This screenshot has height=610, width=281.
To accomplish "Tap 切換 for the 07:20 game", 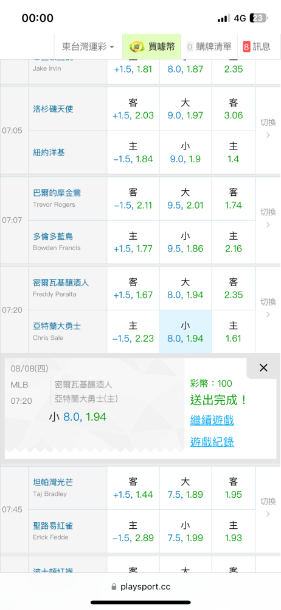I will 268,307.
